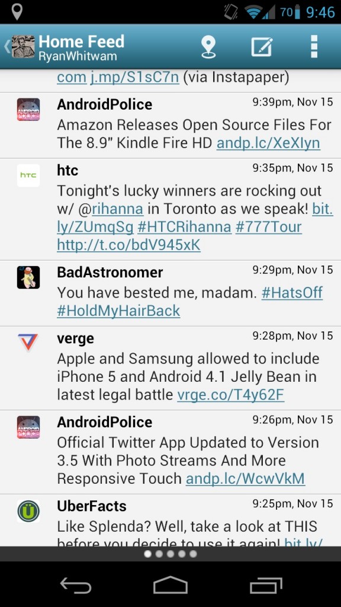The width and height of the screenshot is (341, 607).
Task: Tap the #HoldMyHairBack hashtag
Action: coord(118,311)
